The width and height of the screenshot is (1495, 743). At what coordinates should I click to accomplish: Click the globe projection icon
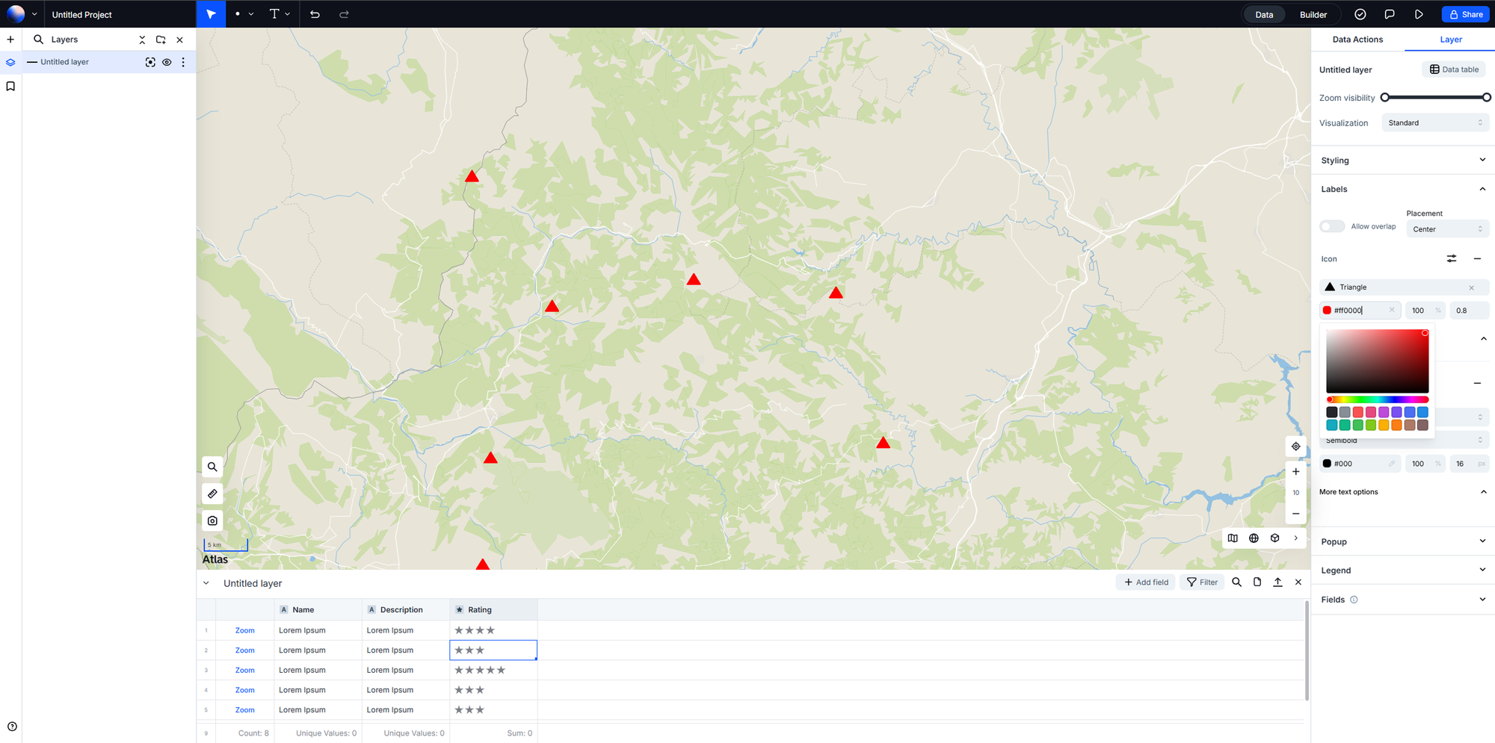click(1254, 538)
